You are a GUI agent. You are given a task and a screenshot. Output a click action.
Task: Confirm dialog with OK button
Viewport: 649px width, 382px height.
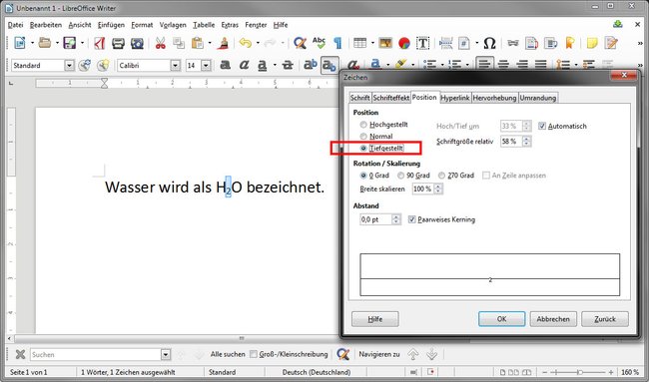coord(501,319)
